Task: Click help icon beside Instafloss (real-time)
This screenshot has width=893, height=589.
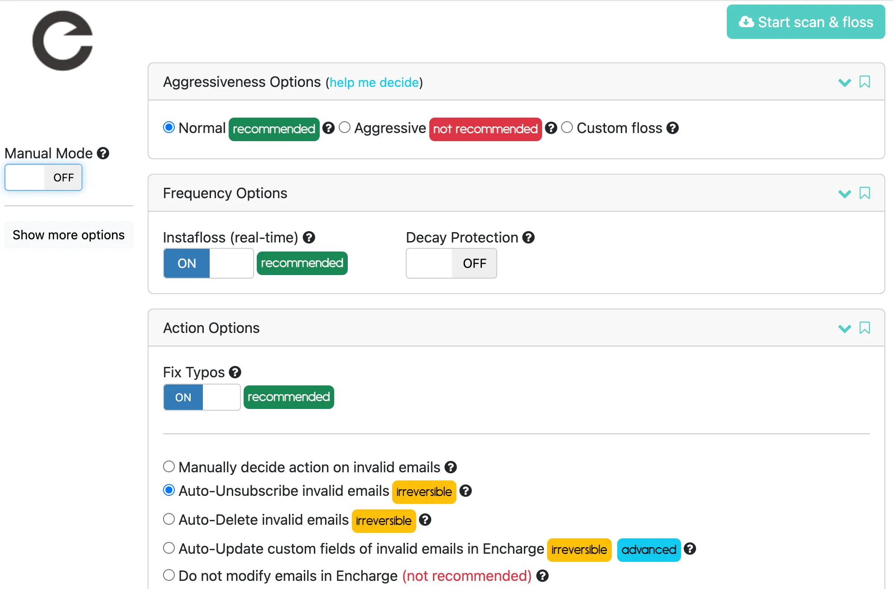Action: (x=309, y=237)
